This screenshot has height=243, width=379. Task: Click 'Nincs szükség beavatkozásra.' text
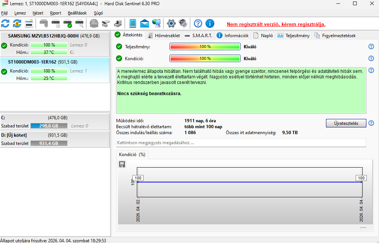149,94
